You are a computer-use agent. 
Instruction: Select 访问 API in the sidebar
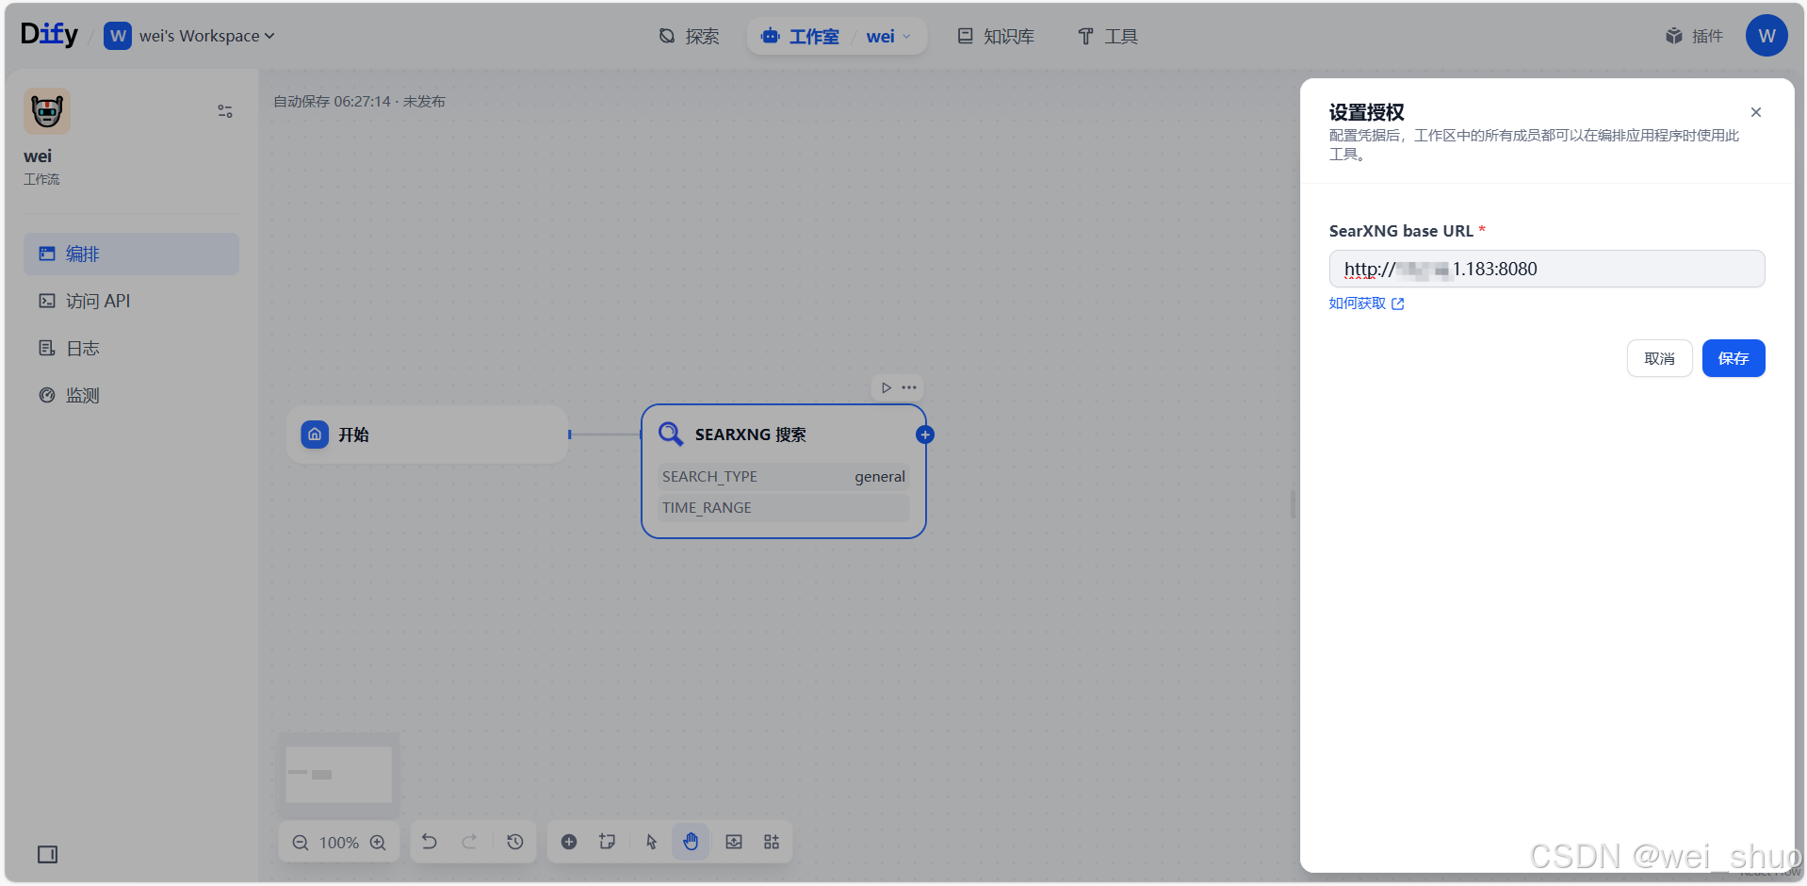(x=131, y=301)
